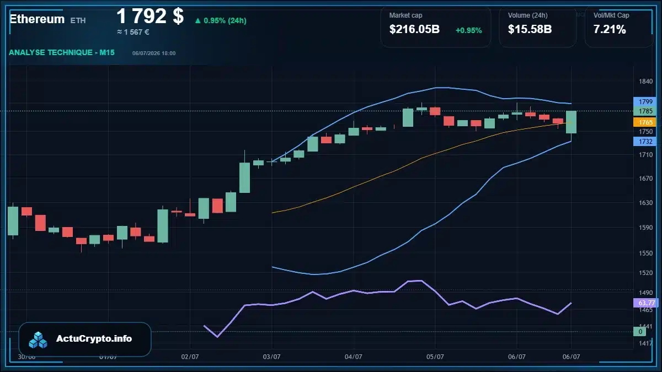The width and height of the screenshot is (662, 372).
Task: Click the Vol/Mkt Cap card label
Action: point(611,15)
